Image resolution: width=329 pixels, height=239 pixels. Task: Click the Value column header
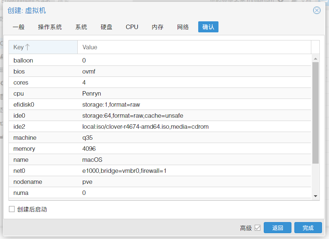point(194,47)
